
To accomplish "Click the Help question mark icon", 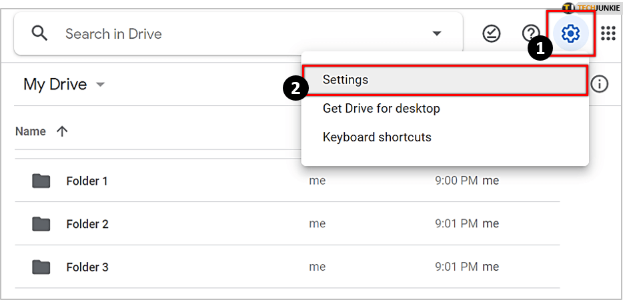I will (x=530, y=33).
